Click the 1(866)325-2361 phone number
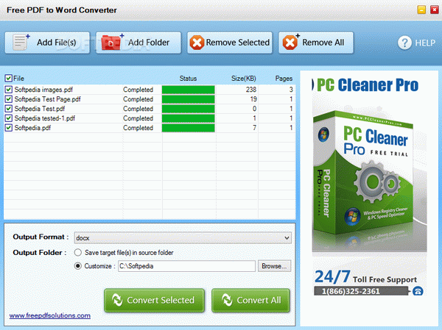This screenshot has width=442, height=330. click(x=351, y=291)
